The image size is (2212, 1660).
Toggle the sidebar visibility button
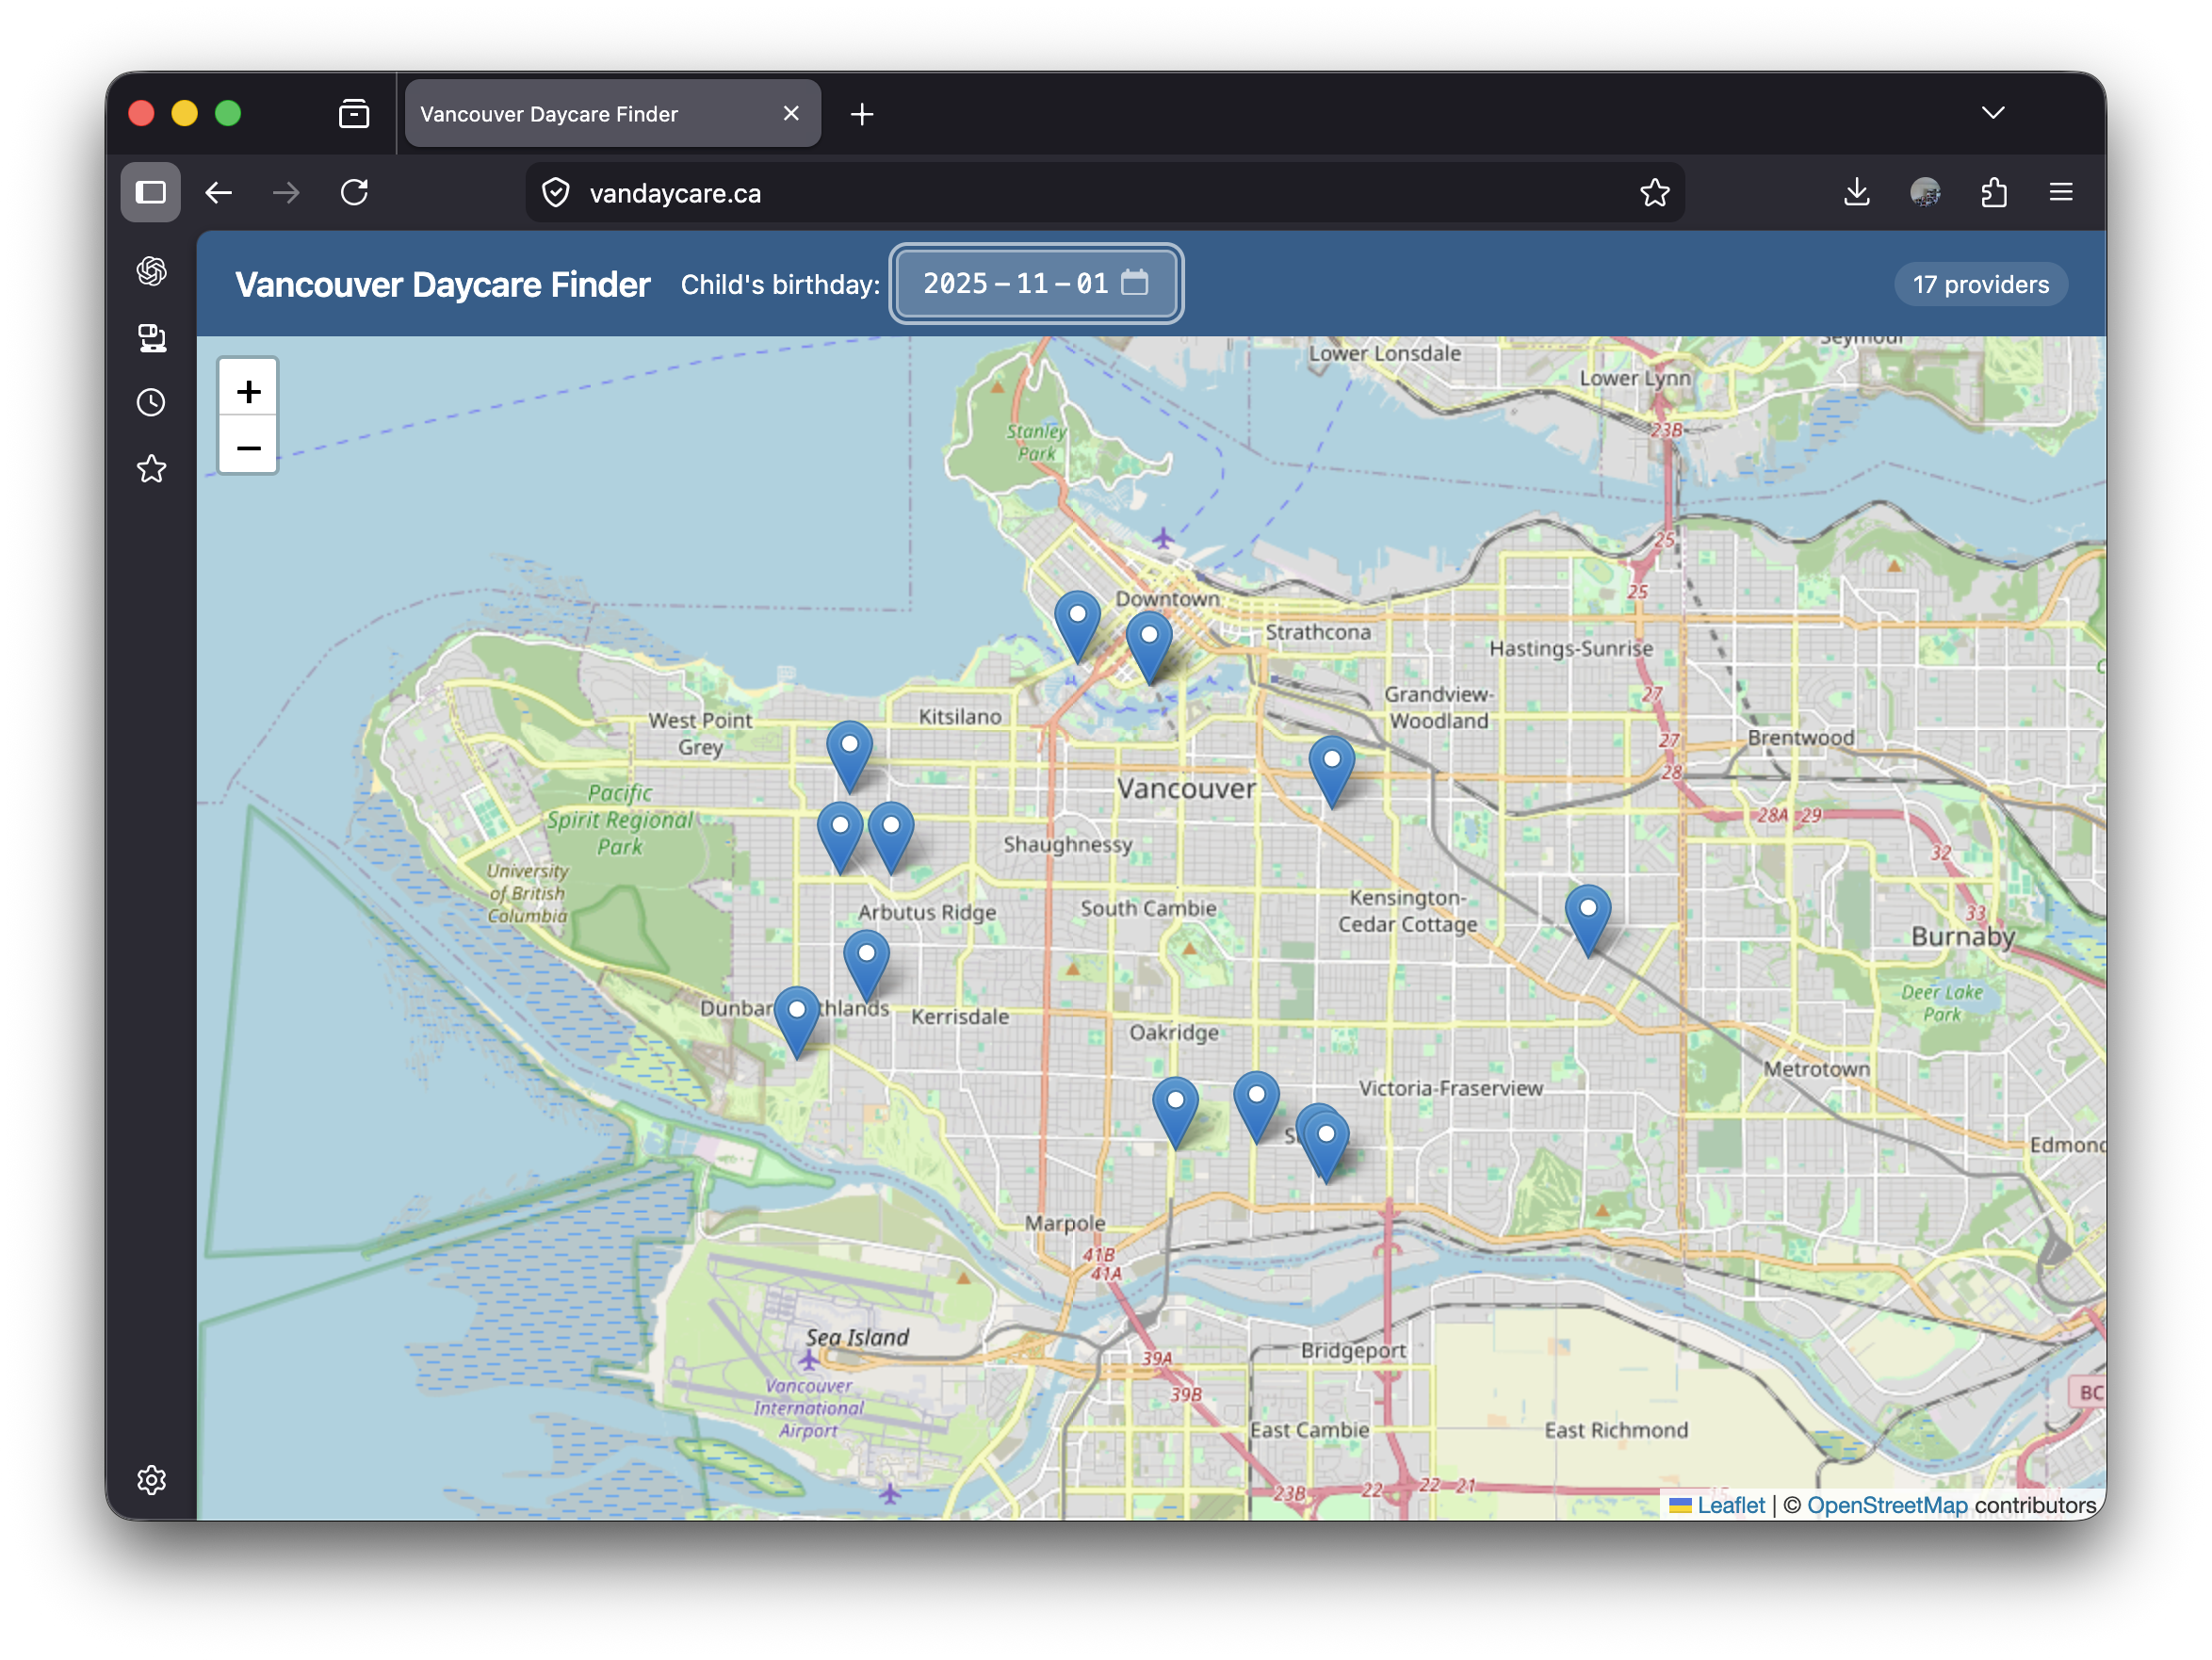pos(150,192)
